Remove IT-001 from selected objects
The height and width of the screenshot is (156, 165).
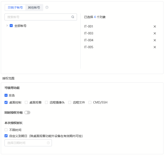pyautogui.click(x=155, y=27)
